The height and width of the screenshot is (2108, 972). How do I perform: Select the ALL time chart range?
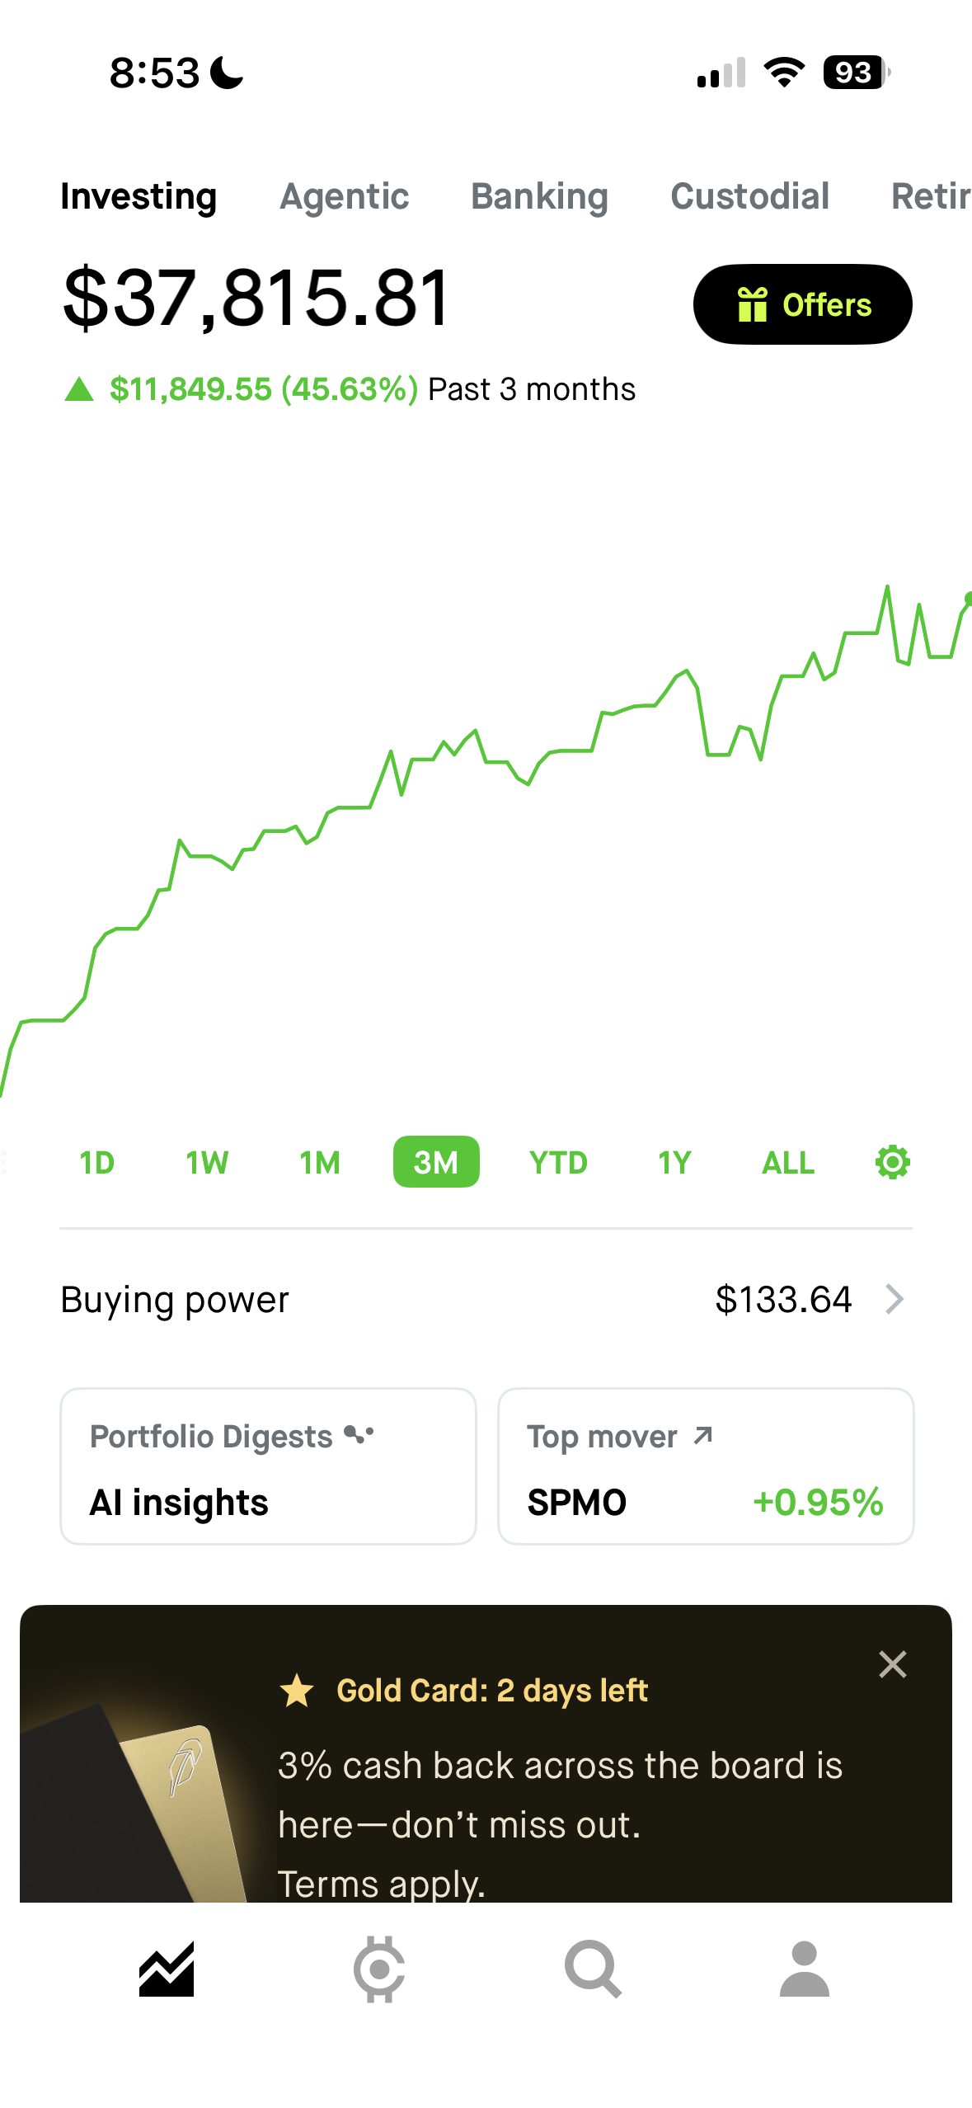[788, 1162]
